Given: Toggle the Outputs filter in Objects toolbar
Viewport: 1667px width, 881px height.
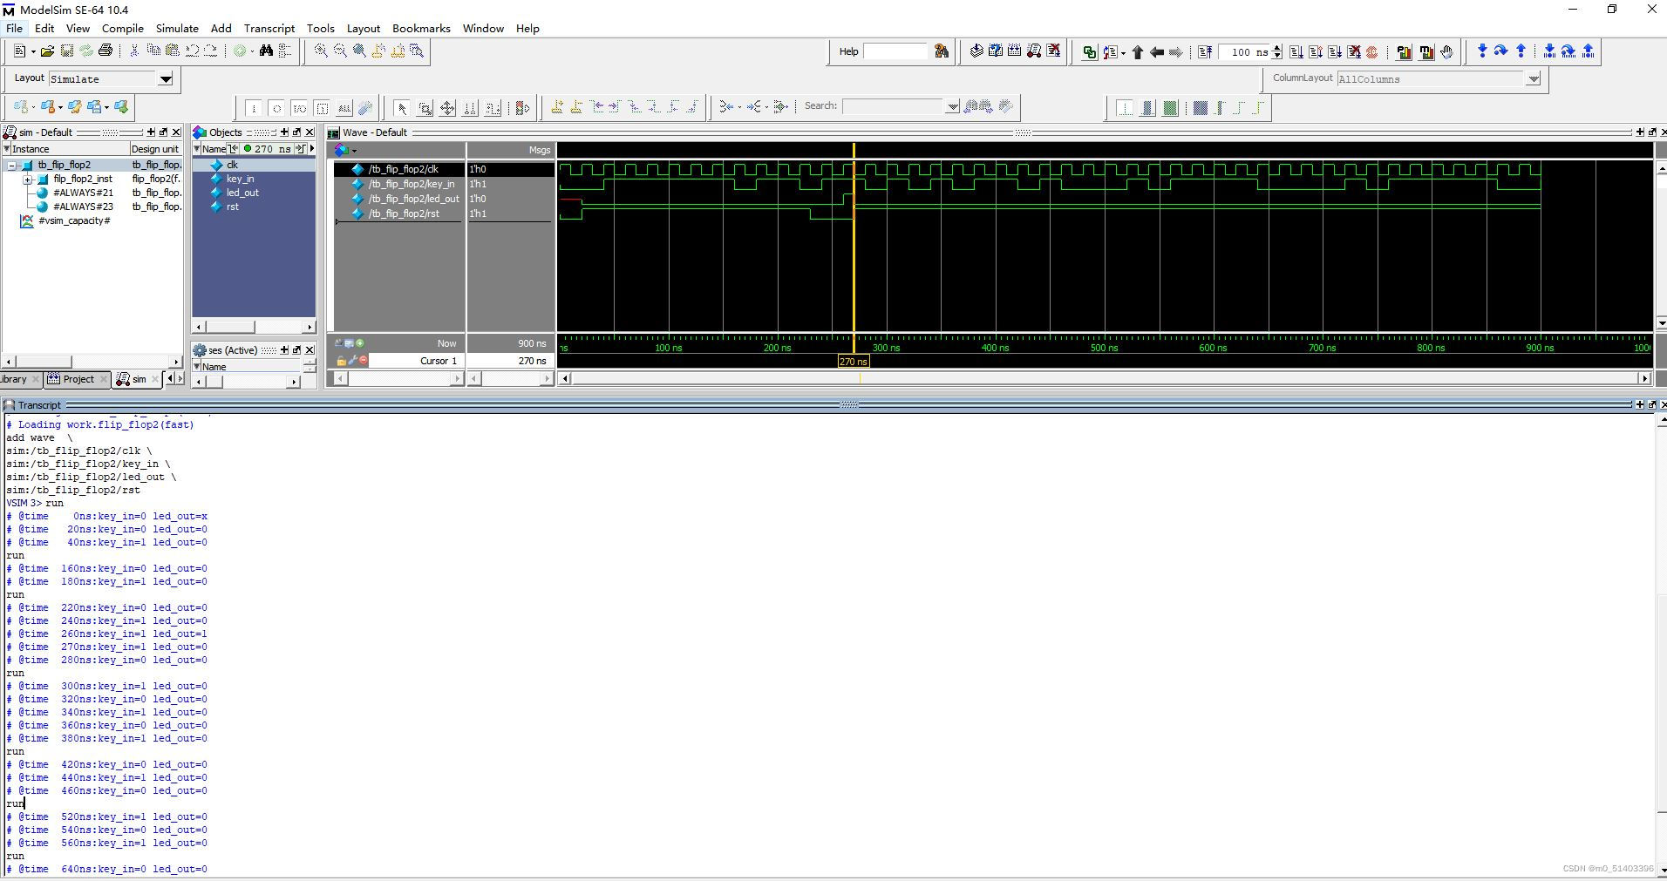Looking at the screenshot, I should pyautogui.click(x=276, y=108).
